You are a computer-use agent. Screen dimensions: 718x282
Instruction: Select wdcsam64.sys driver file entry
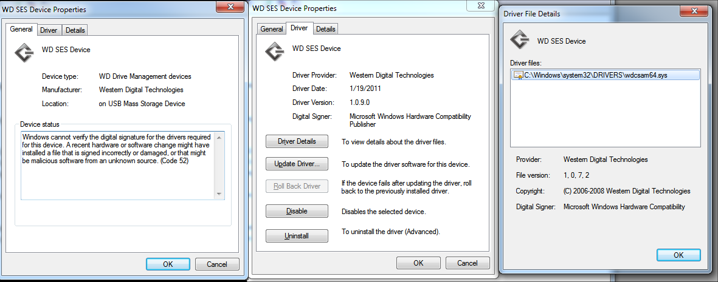(x=606, y=75)
